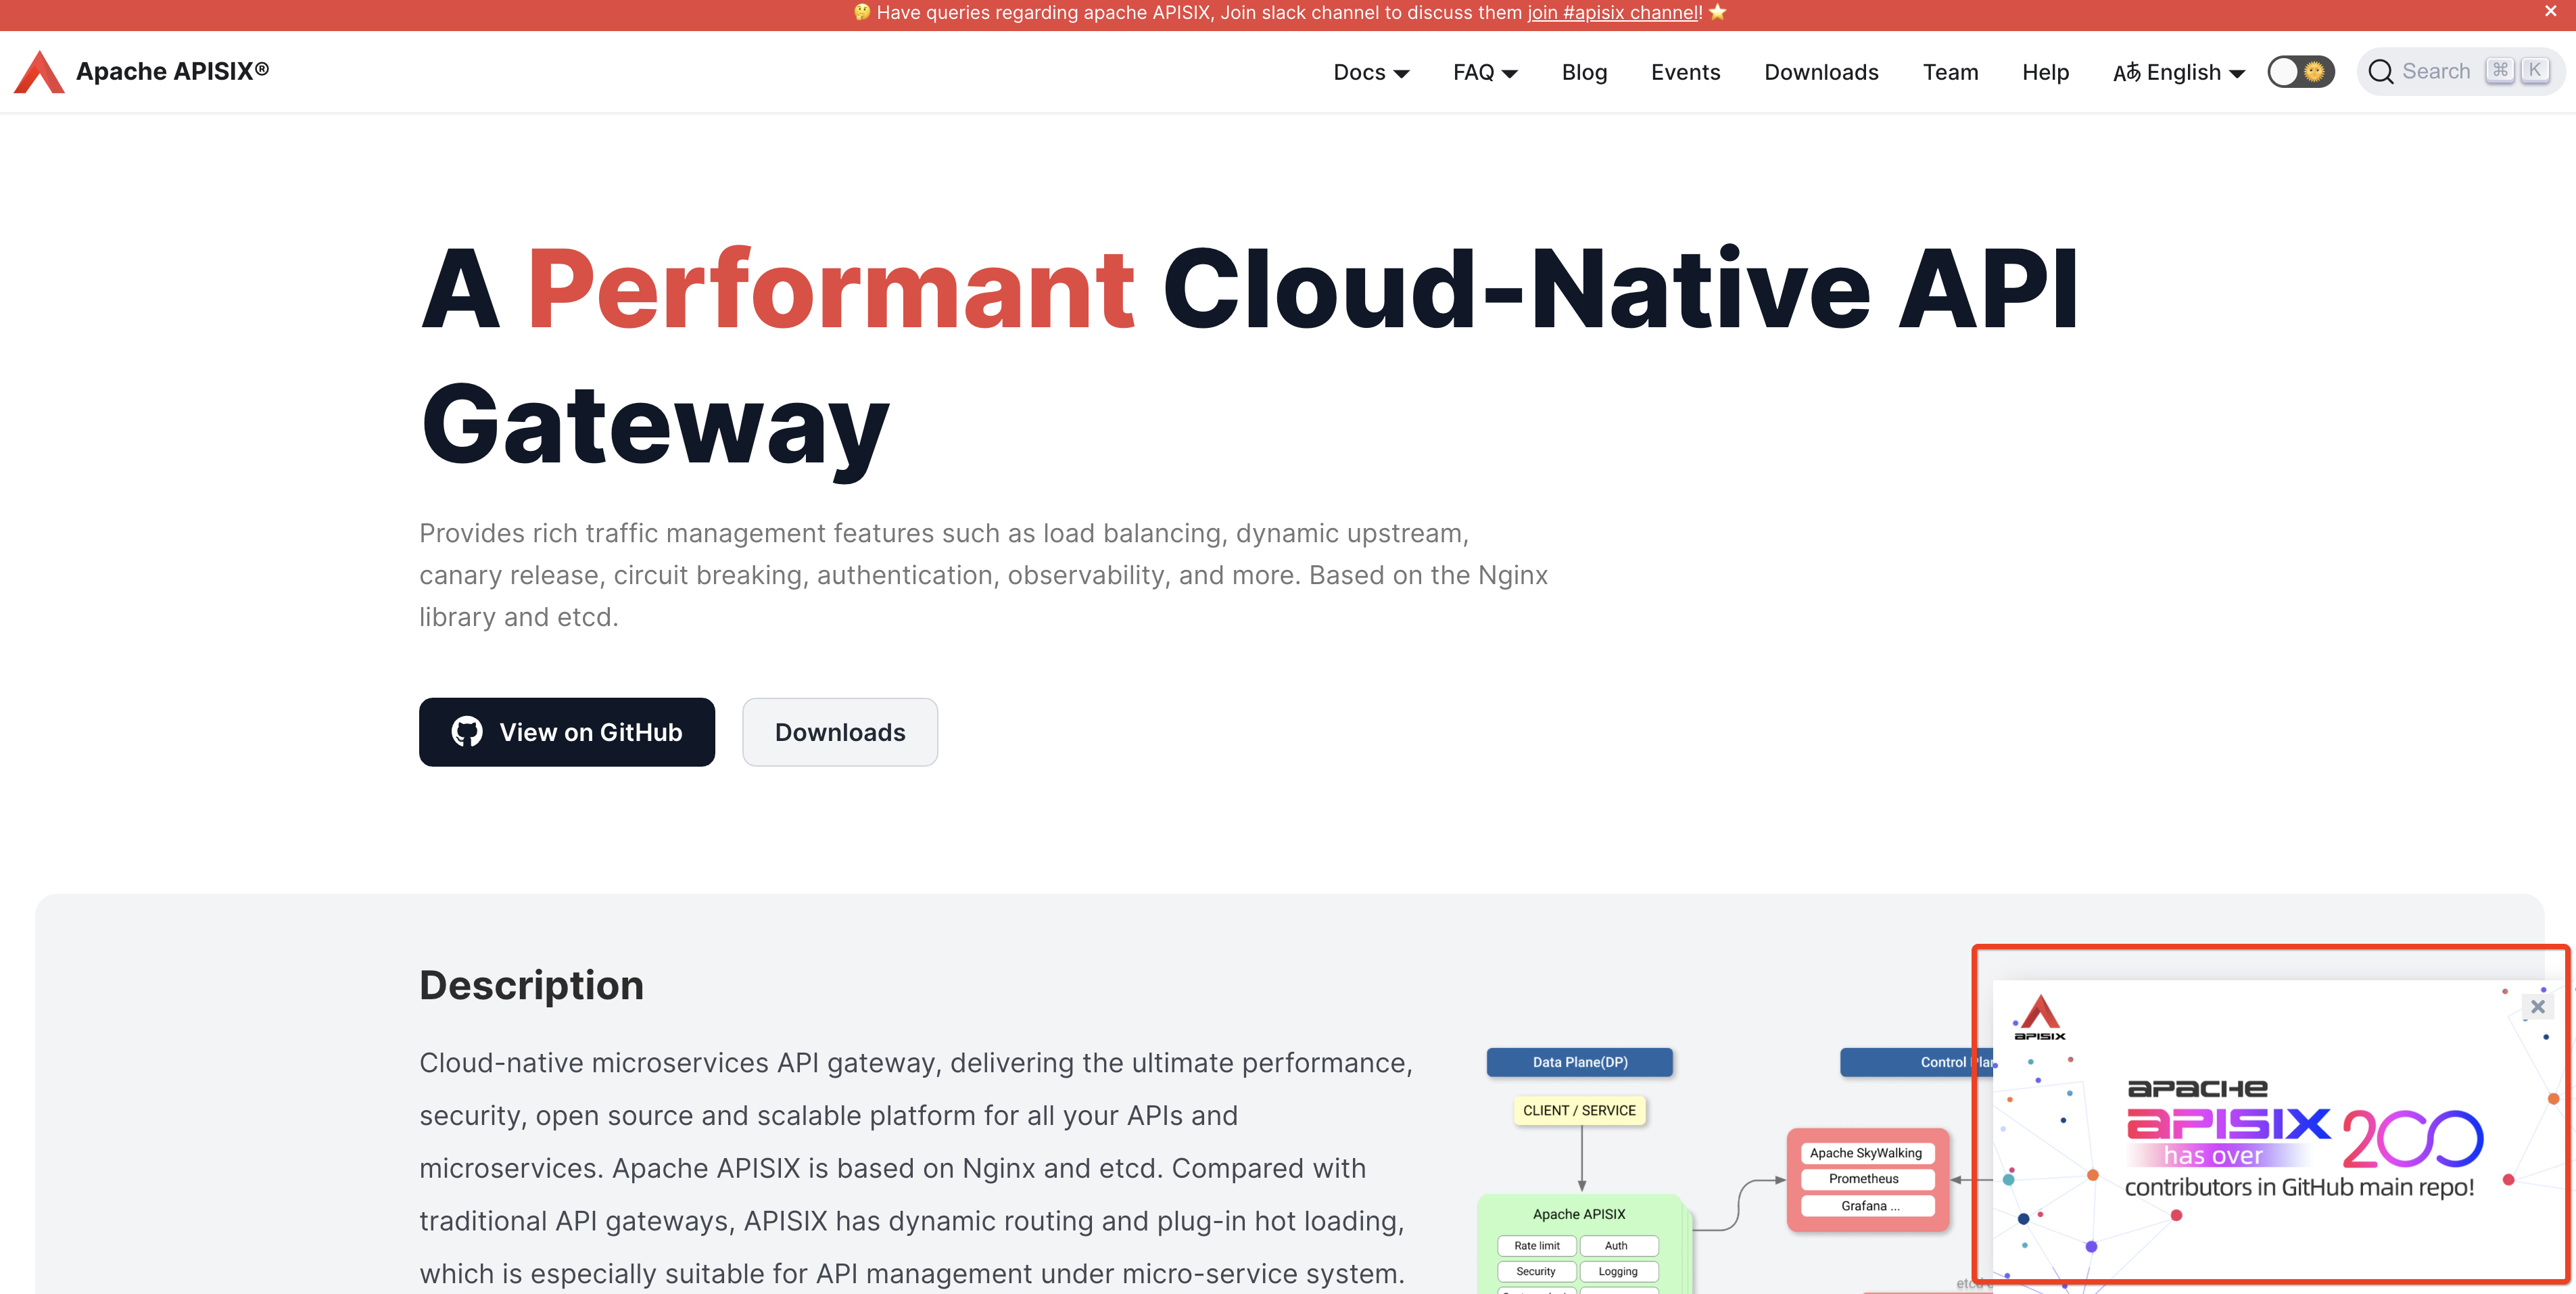The image size is (2576, 1294).
Task: Open Team in the navigation bar
Action: (x=1950, y=72)
